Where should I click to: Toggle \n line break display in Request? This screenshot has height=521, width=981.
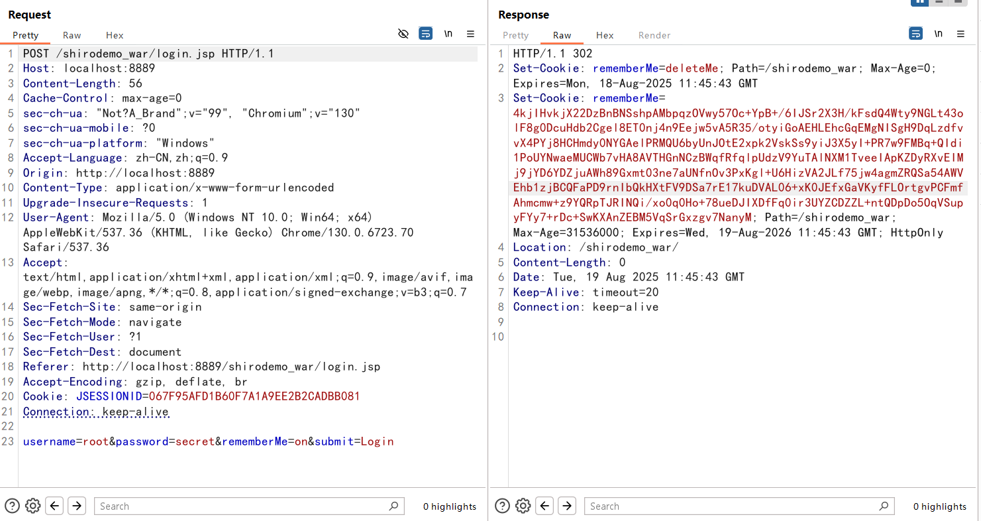point(448,34)
